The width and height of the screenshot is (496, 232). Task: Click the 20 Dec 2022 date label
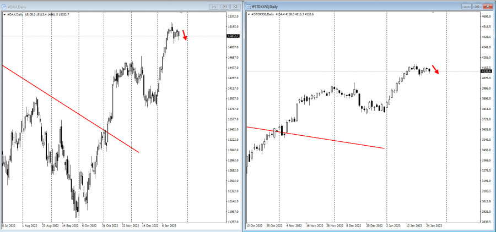pyautogui.click(x=375, y=226)
